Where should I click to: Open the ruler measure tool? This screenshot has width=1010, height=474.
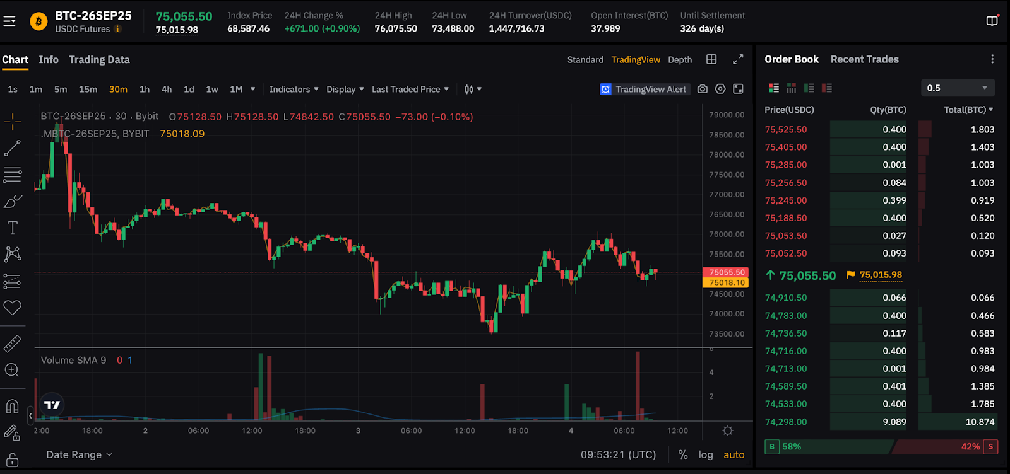(13, 344)
